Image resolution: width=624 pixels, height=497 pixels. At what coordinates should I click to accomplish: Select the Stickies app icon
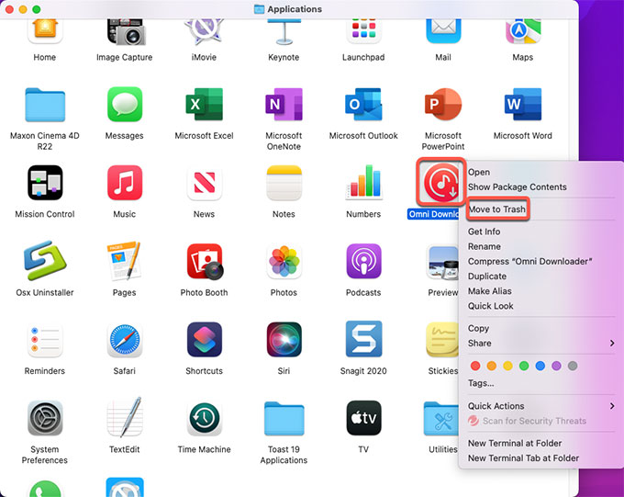[442, 340]
